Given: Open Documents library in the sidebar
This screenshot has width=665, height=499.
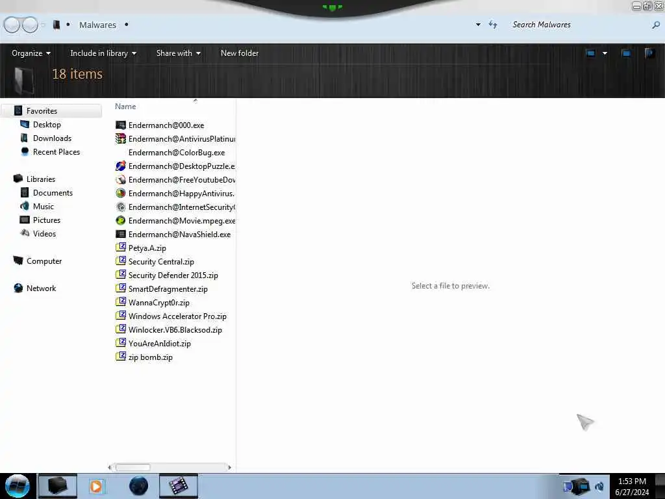Looking at the screenshot, I should click(53, 192).
